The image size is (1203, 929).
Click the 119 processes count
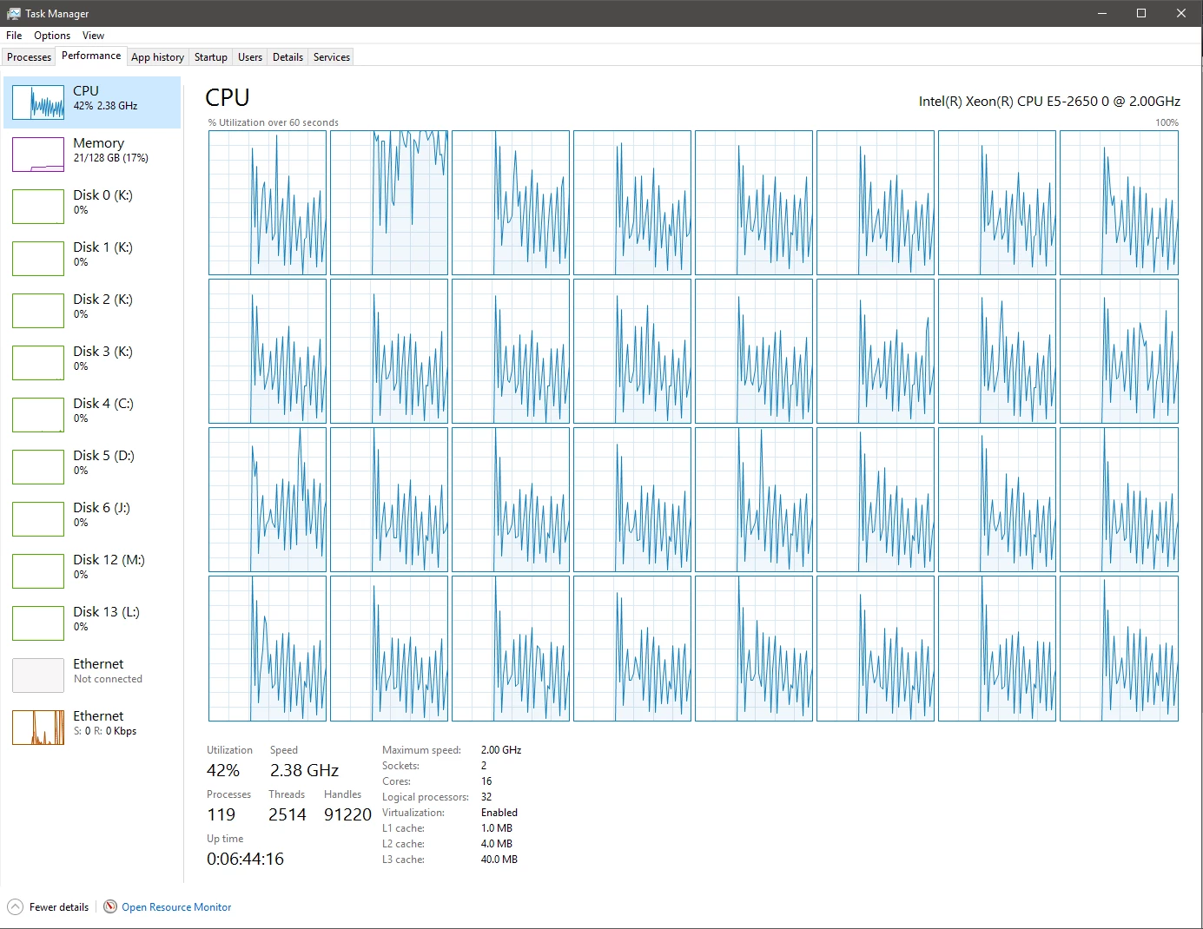(x=221, y=814)
